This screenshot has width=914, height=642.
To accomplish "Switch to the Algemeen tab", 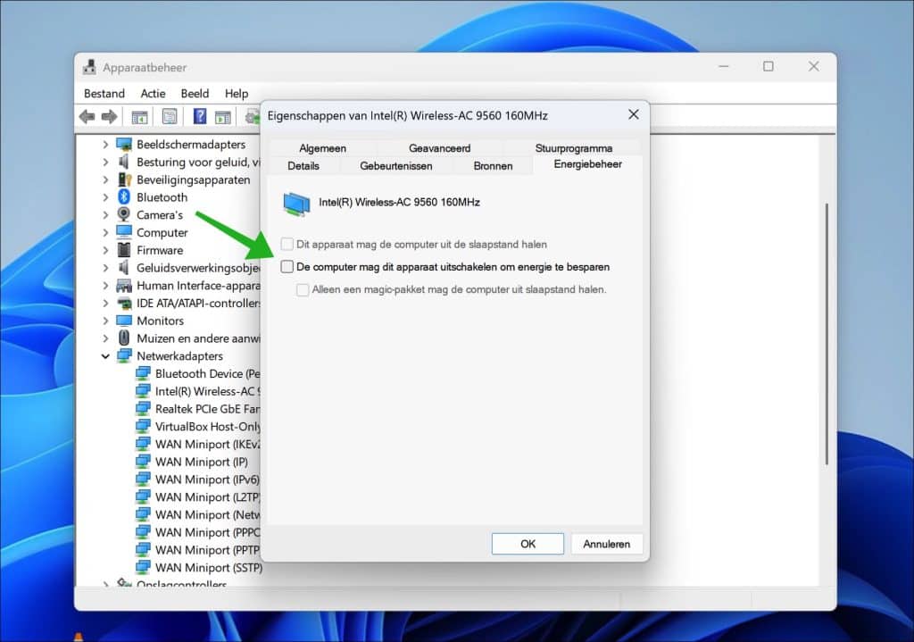I will pos(322,148).
